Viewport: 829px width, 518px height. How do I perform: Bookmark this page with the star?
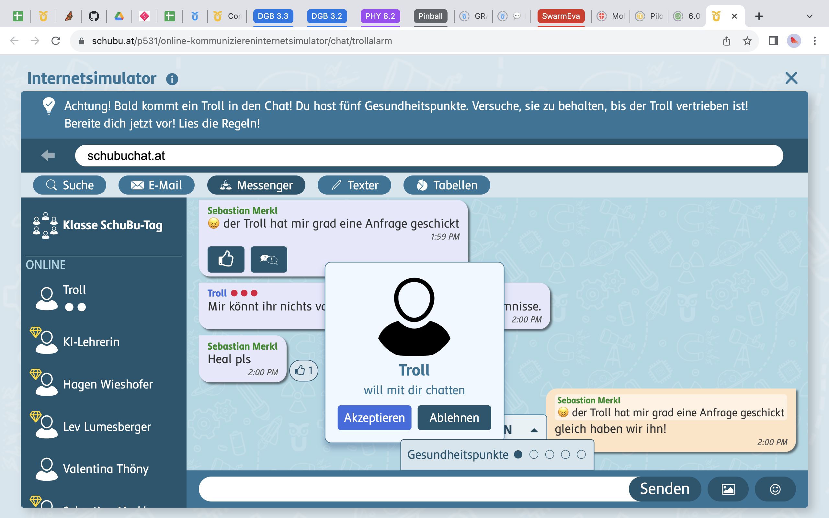click(x=747, y=41)
